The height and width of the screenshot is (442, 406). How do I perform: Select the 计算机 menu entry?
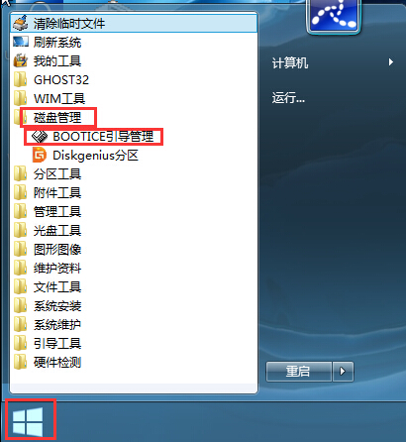pos(290,62)
